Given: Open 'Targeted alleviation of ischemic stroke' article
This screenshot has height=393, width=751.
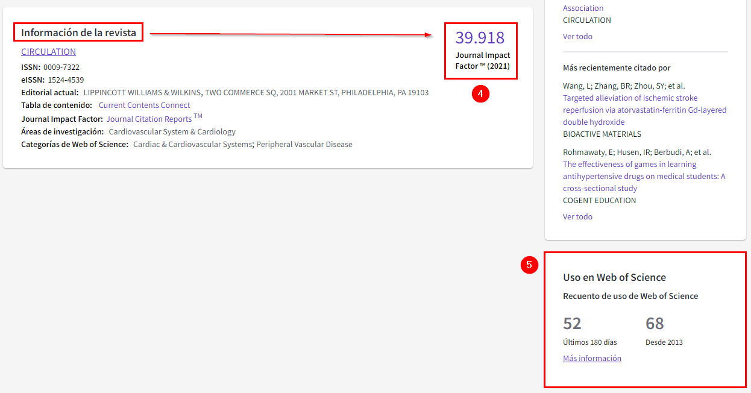Looking at the screenshot, I should [645, 110].
